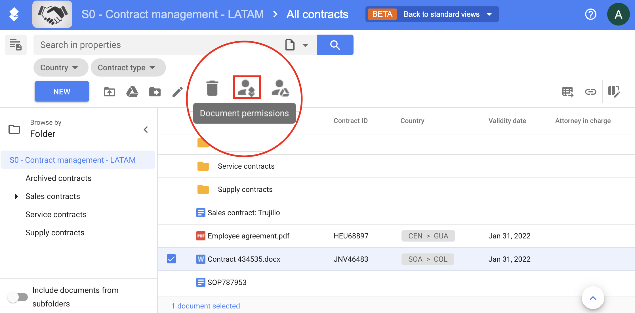Click the SOP787953 document icon
The height and width of the screenshot is (313, 635).
tap(201, 282)
